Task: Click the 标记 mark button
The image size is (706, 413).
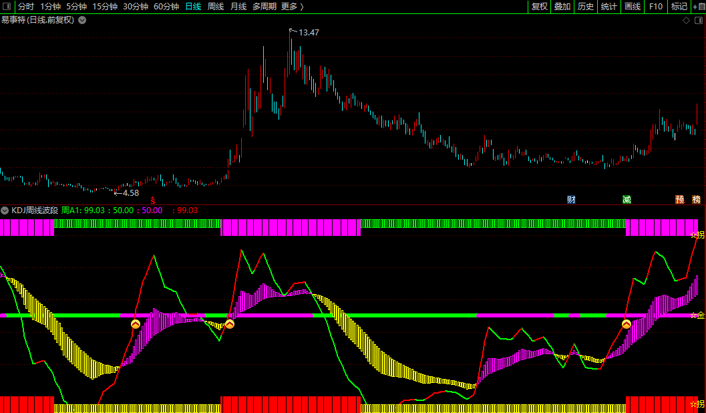Action: [679, 7]
